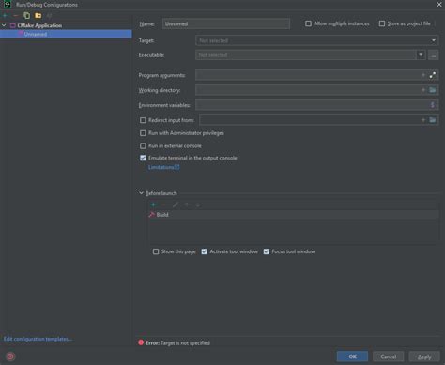Open the Executable dropdown arrow
Viewport: 445px width, 365px height.
tap(421, 54)
